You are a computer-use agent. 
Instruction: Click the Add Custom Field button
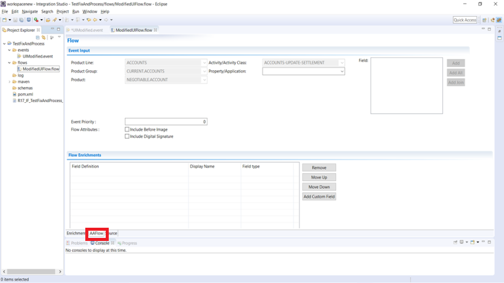319,196
